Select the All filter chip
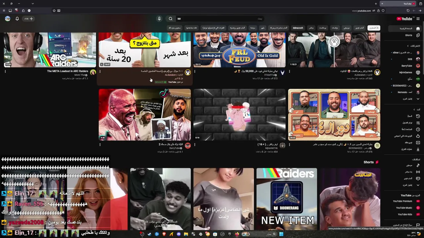This screenshot has height=238, width=424. (x=374, y=28)
